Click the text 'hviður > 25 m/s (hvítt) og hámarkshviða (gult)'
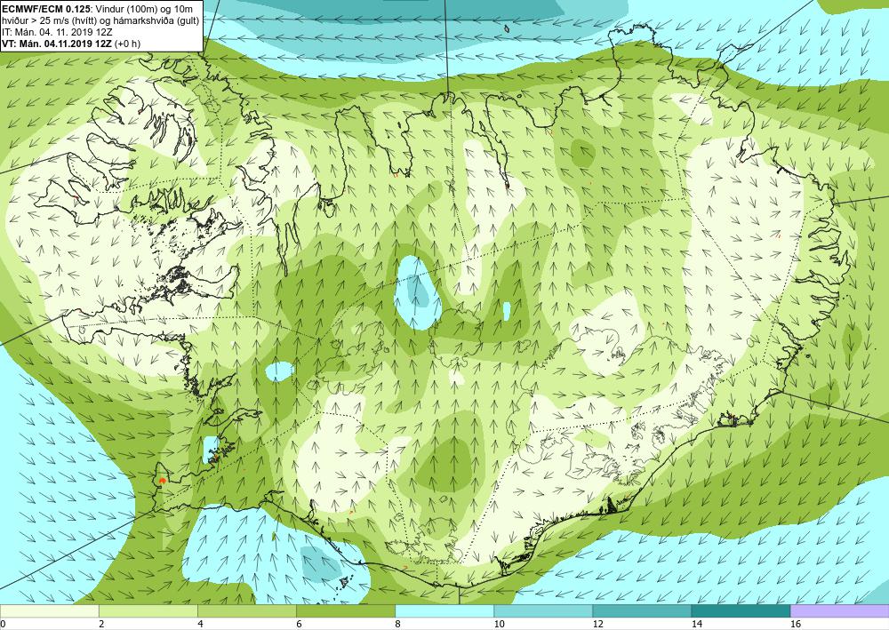 (100, 20)
